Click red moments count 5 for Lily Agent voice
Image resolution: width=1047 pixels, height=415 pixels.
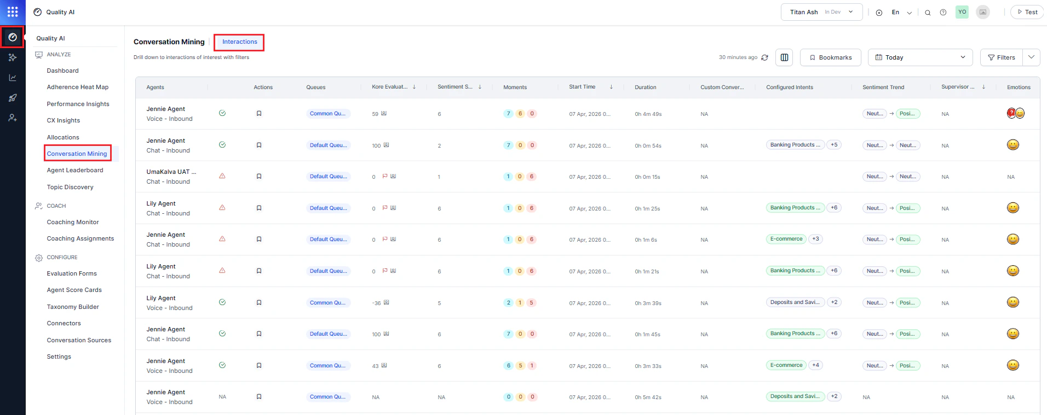coord(532,302)
